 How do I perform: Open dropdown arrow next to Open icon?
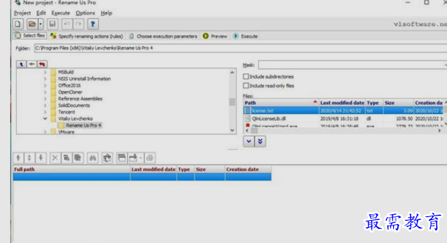pyautogui.click(x=40, y=24)
